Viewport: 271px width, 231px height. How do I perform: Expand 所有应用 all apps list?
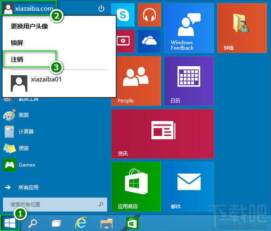[28, 187]
